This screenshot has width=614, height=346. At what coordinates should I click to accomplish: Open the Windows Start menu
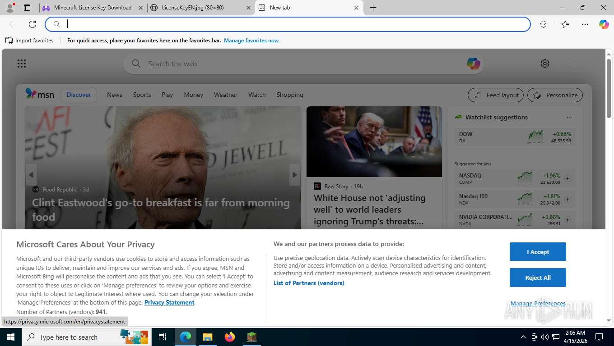click(10, 337)
